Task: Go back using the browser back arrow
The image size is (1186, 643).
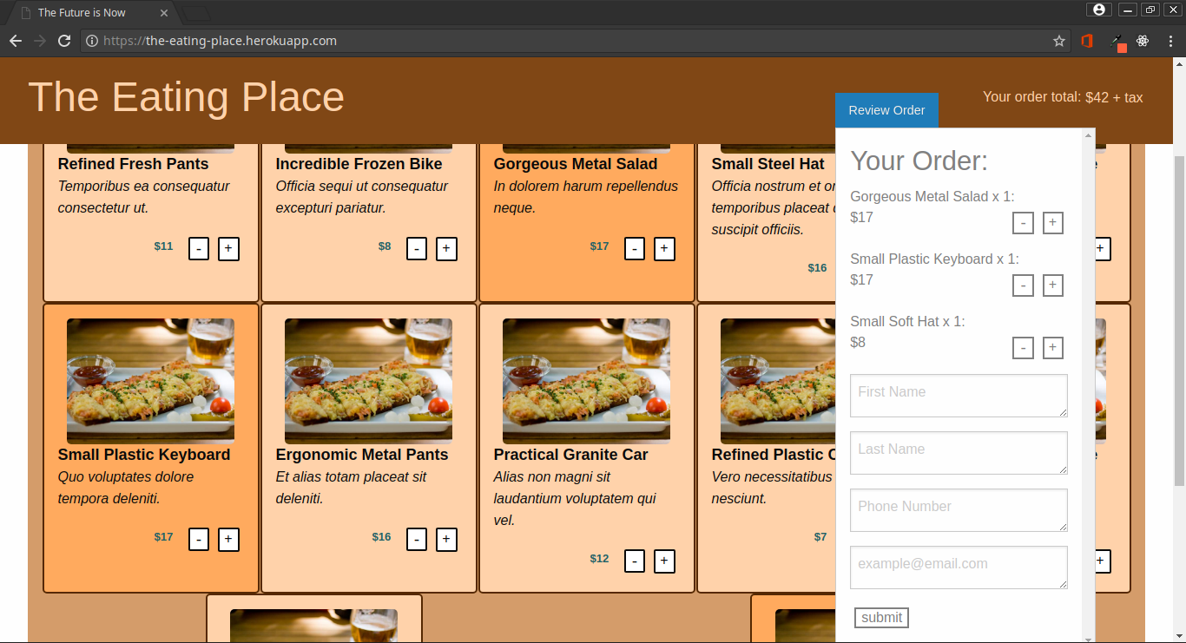Action: tap(16, 41)
